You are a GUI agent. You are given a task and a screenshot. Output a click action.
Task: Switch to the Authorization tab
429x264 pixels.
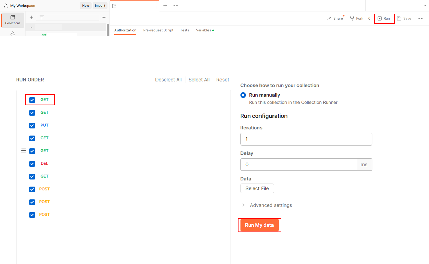click(125, 30)
